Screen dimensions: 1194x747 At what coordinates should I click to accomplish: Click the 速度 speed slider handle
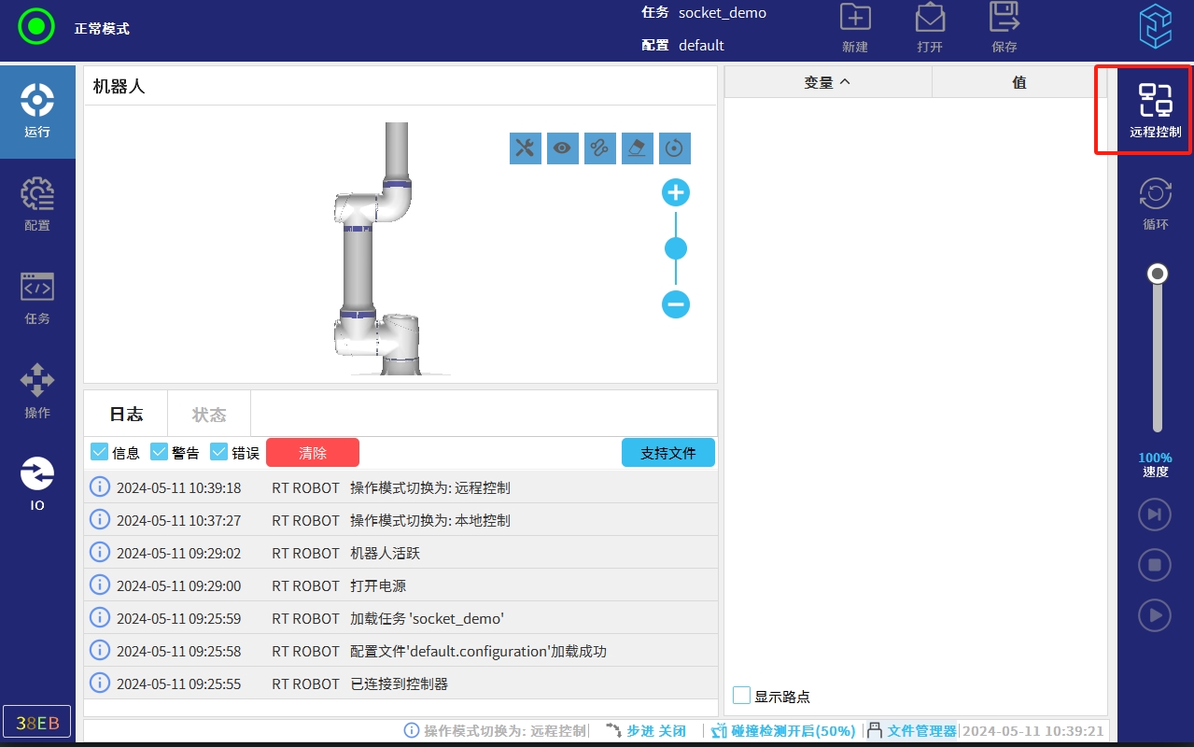[x=1158, y=274]
